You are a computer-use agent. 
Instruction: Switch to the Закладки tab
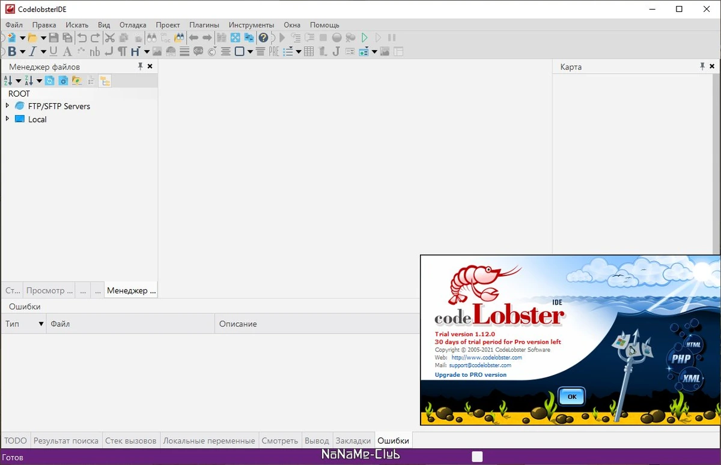tap(353, 440)
